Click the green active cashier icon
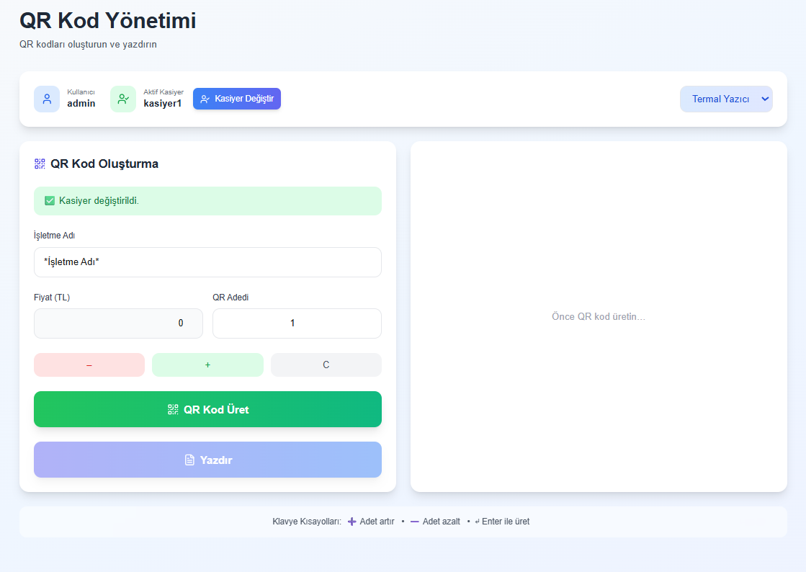The height and width of the screenshot is (572, 806). (123, 99)
